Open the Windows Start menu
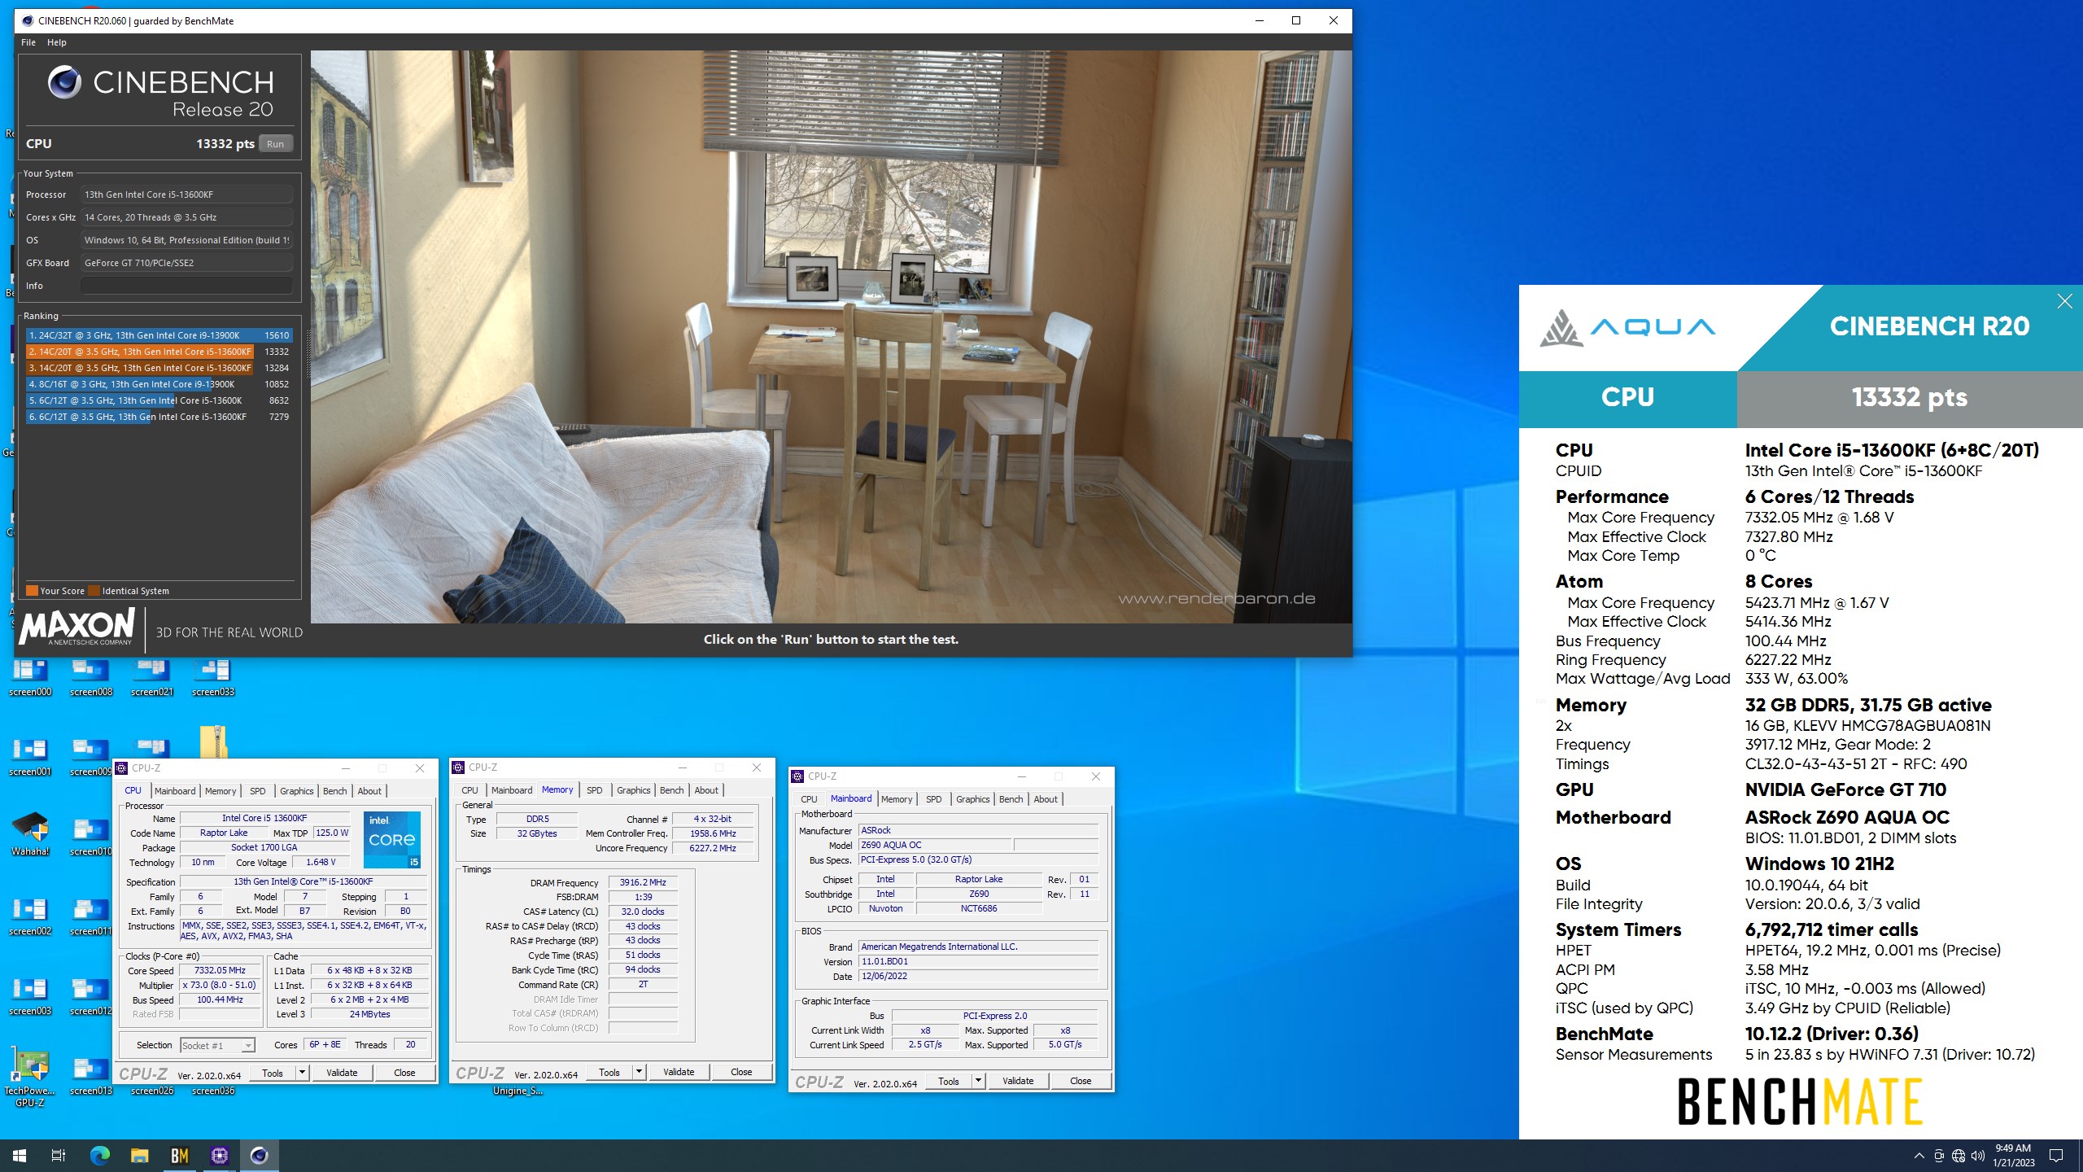This screenshot has height=1172, width=2083. click(x=20, y=1156)
